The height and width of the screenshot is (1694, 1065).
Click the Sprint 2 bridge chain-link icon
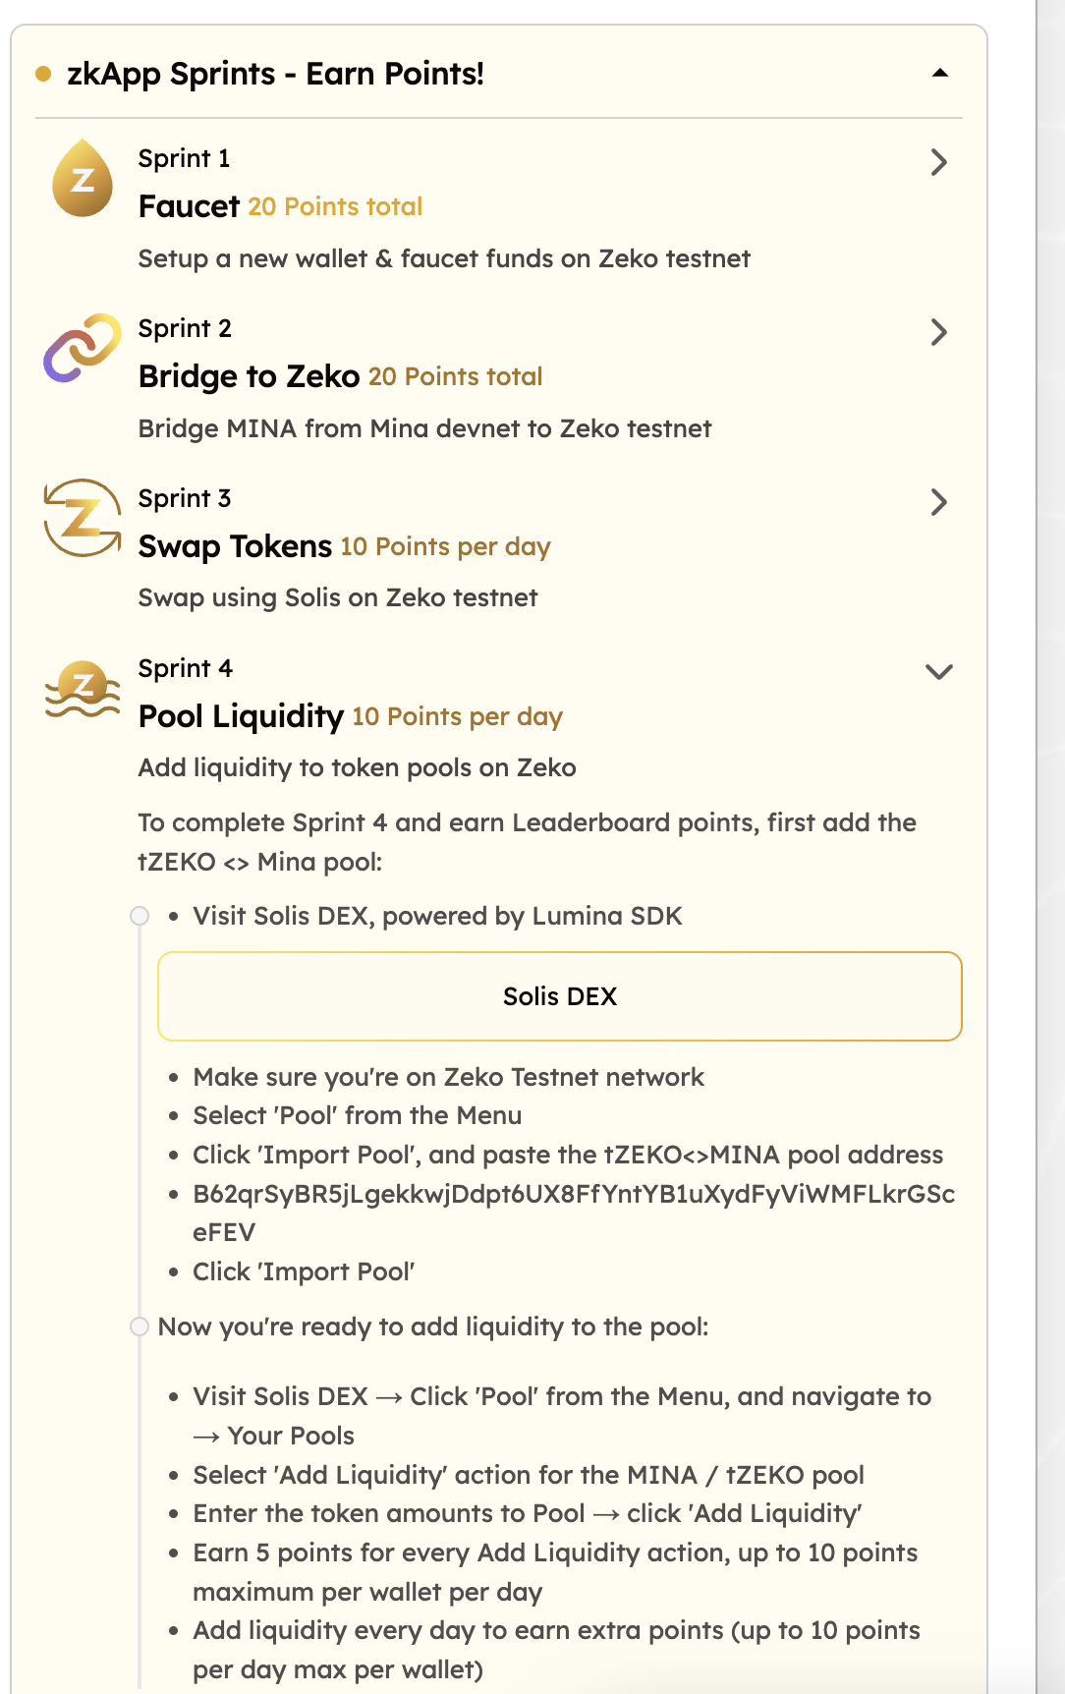click(x=83, y=348)
